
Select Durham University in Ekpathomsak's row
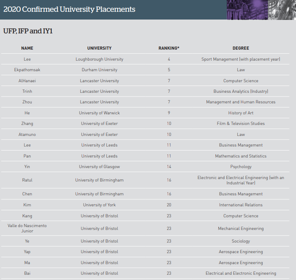pos(99,70)
